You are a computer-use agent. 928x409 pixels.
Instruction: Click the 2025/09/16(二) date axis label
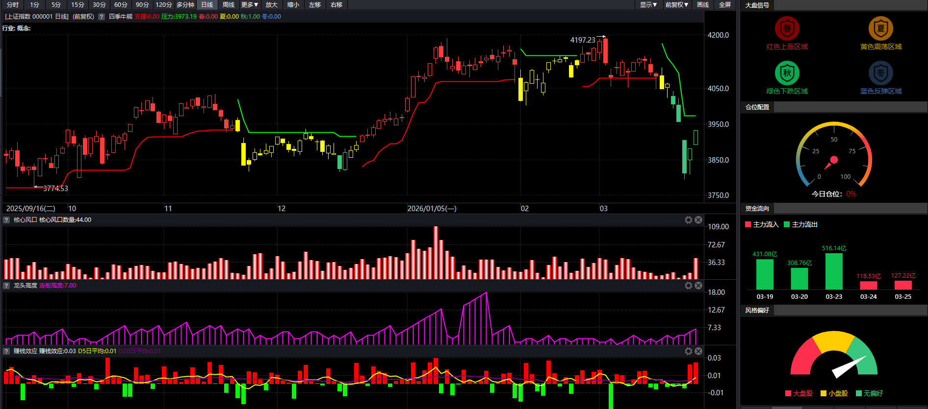[31, 209]
